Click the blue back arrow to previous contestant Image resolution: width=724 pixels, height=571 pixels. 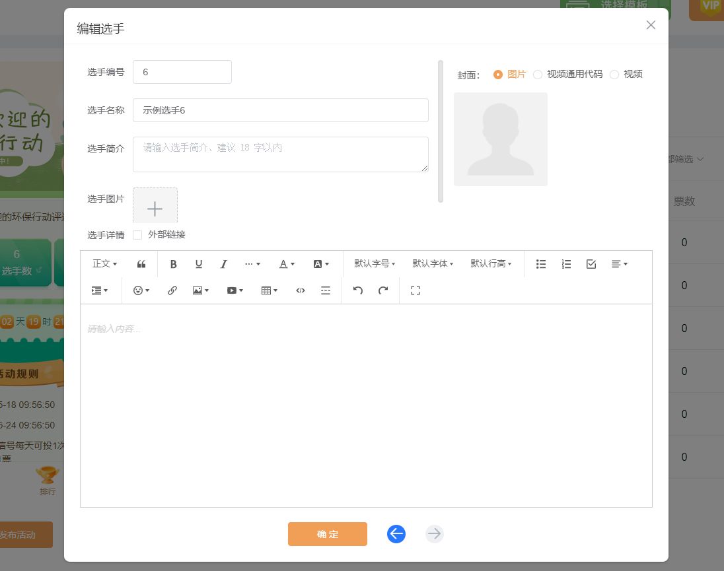396,534
